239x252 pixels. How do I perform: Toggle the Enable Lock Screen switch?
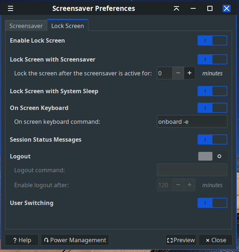[212, 40]
